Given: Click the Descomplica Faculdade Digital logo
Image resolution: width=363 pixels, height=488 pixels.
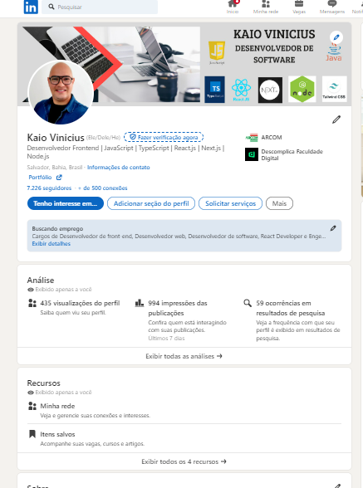Looking at the screenshot, I should point(252,154).
